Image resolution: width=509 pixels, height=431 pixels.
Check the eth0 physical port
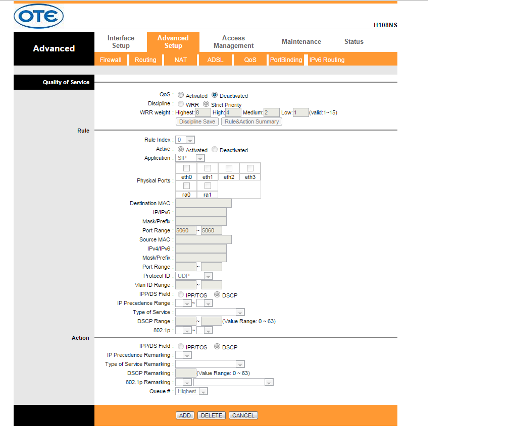(186, 168)
